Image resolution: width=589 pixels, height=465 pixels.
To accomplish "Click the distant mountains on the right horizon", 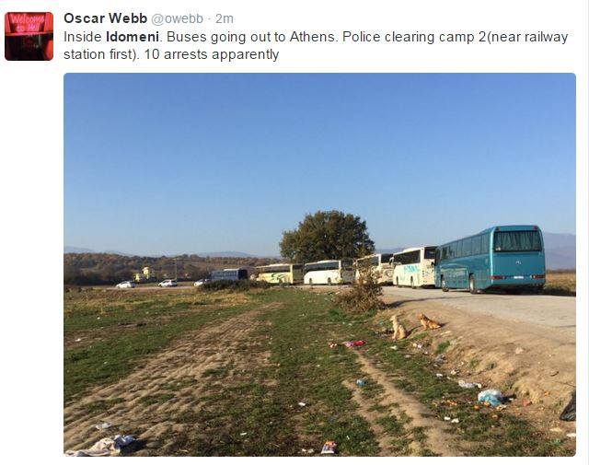I will [560, 250].
